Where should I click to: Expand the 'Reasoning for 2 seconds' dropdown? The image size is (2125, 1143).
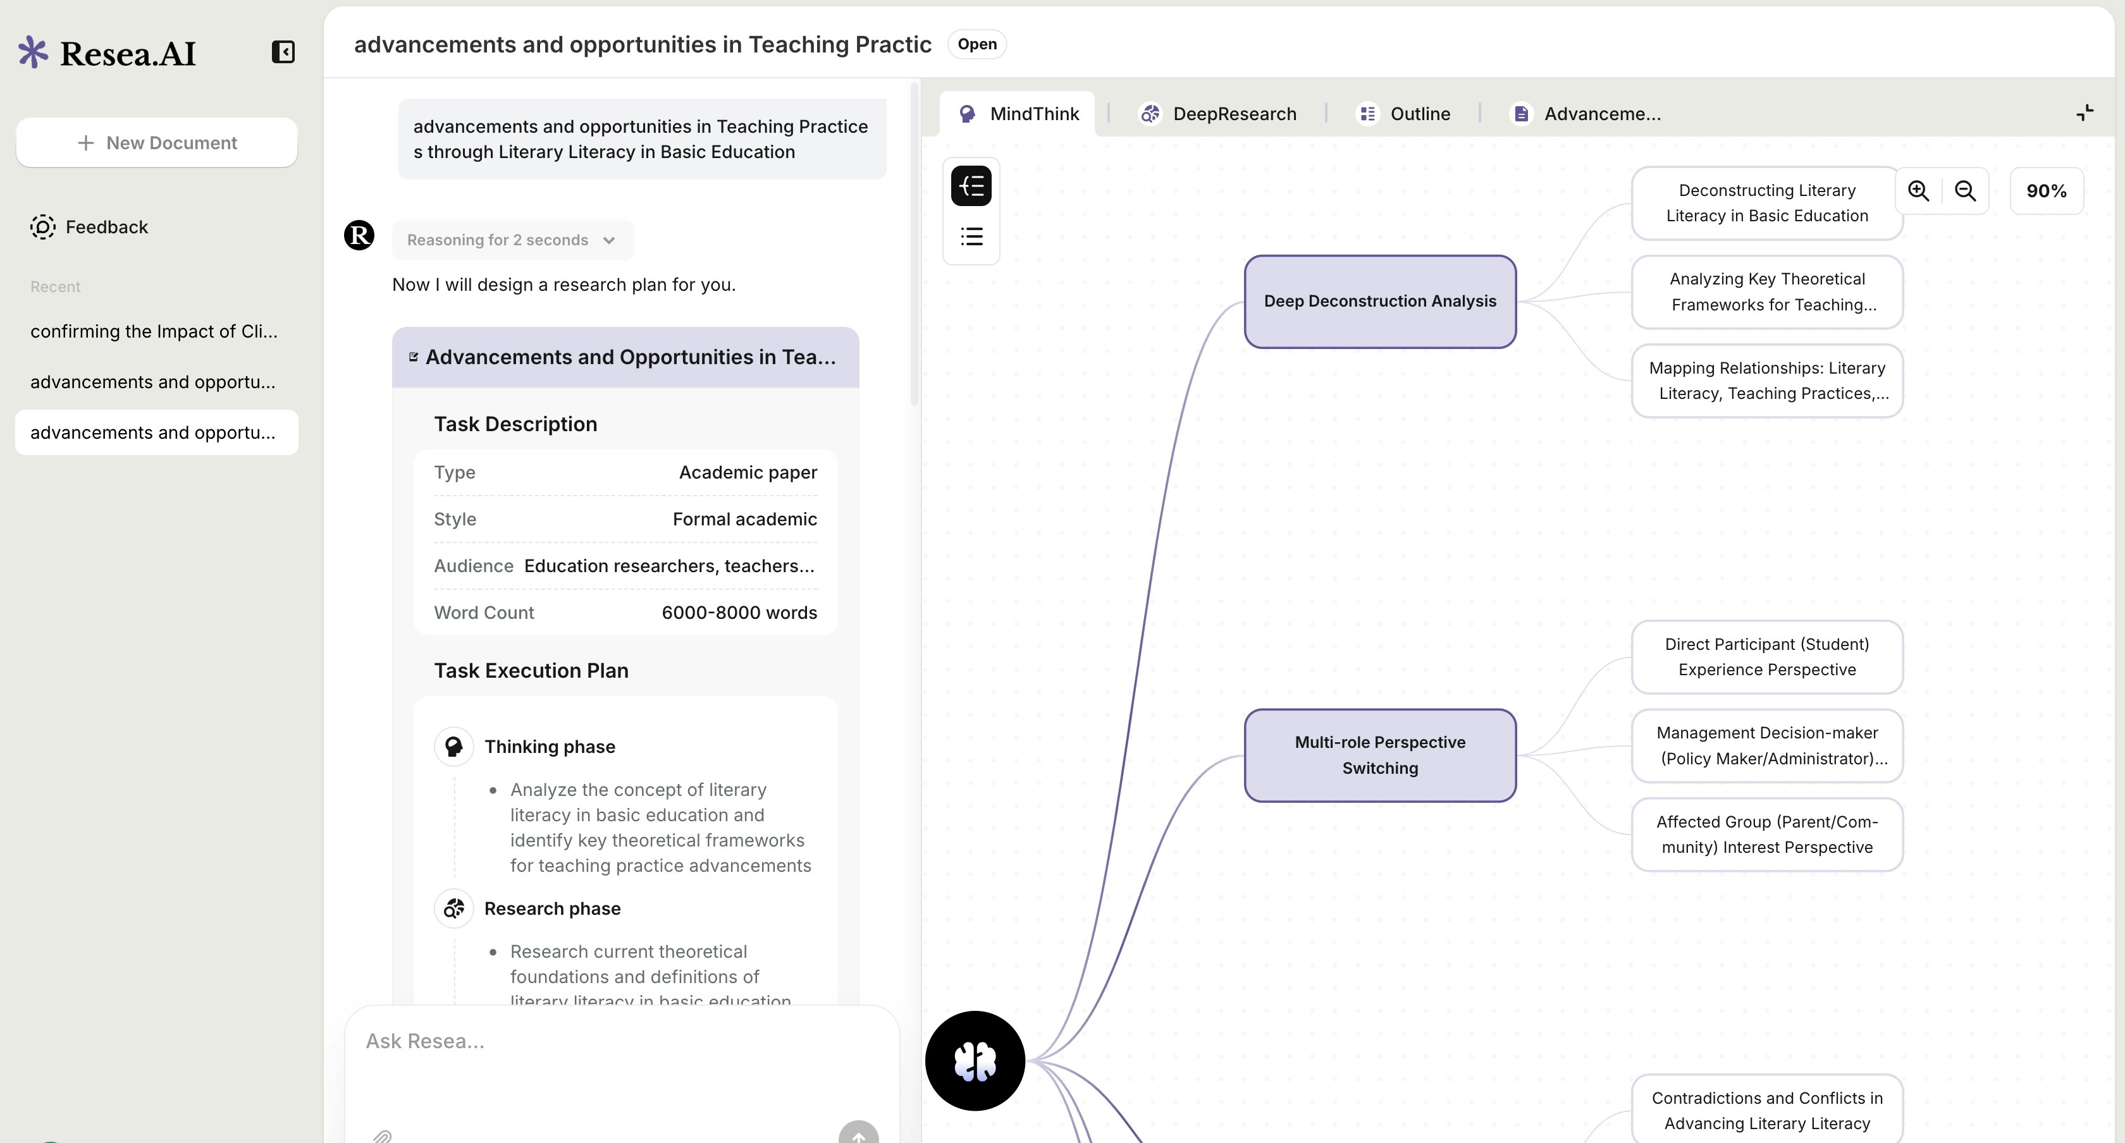click(512, 240)
